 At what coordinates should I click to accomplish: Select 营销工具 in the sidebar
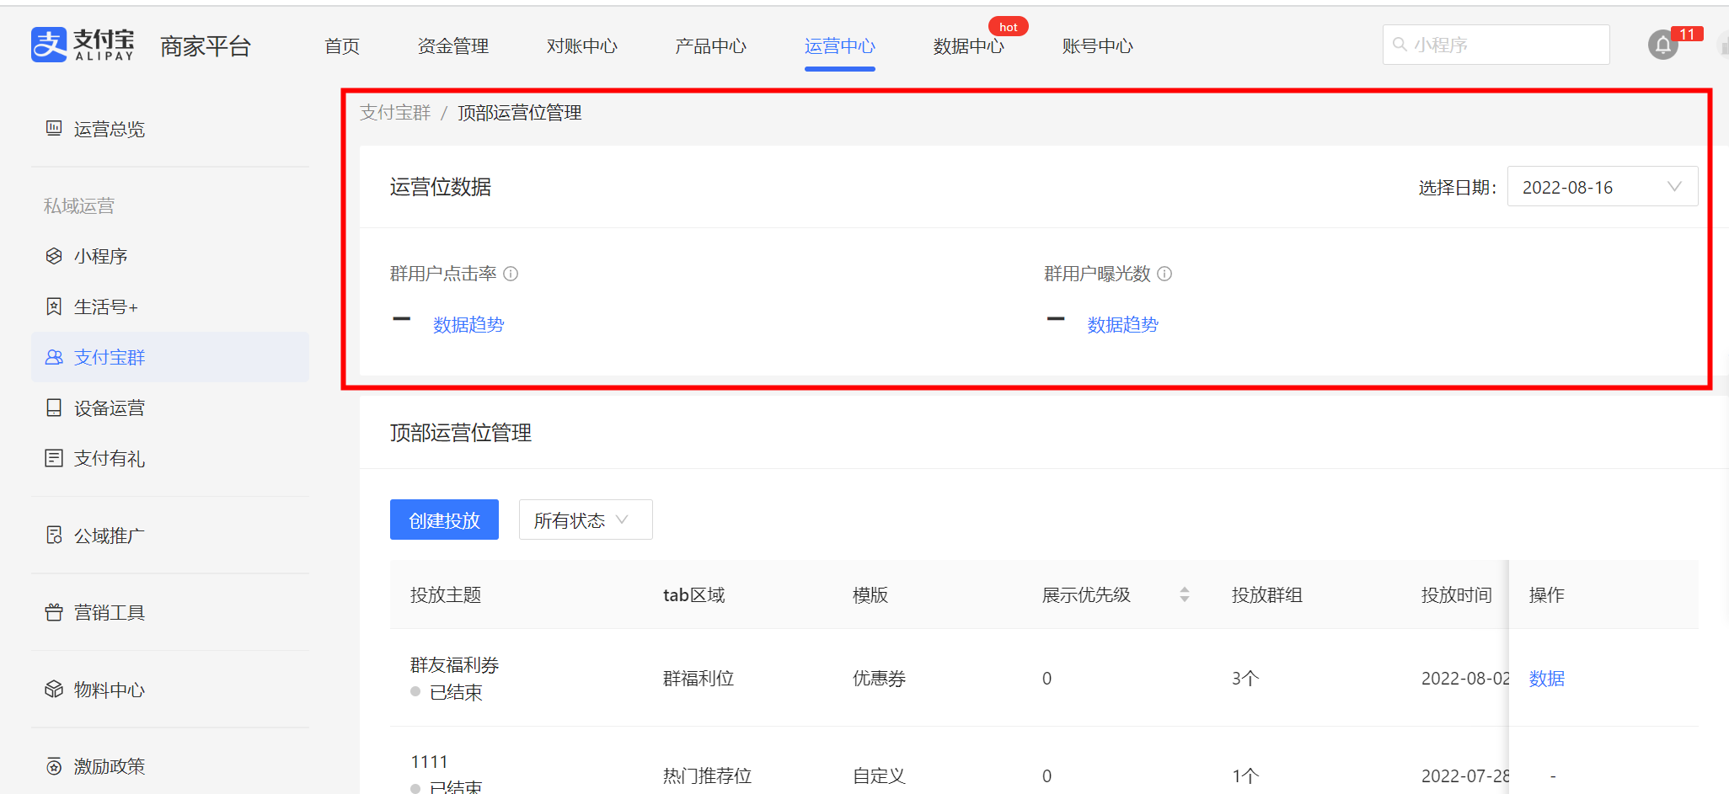[110, 612]
